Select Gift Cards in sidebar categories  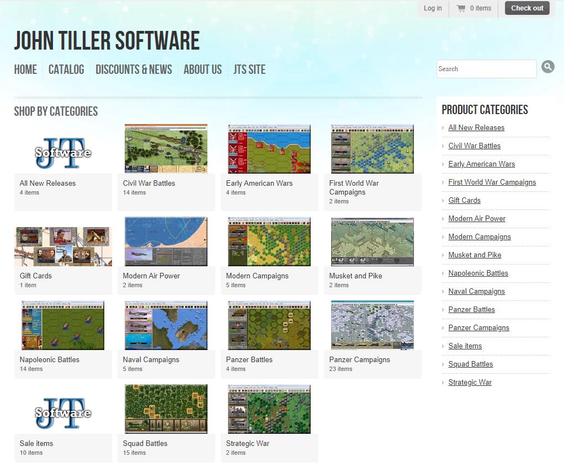coord(464,201)
